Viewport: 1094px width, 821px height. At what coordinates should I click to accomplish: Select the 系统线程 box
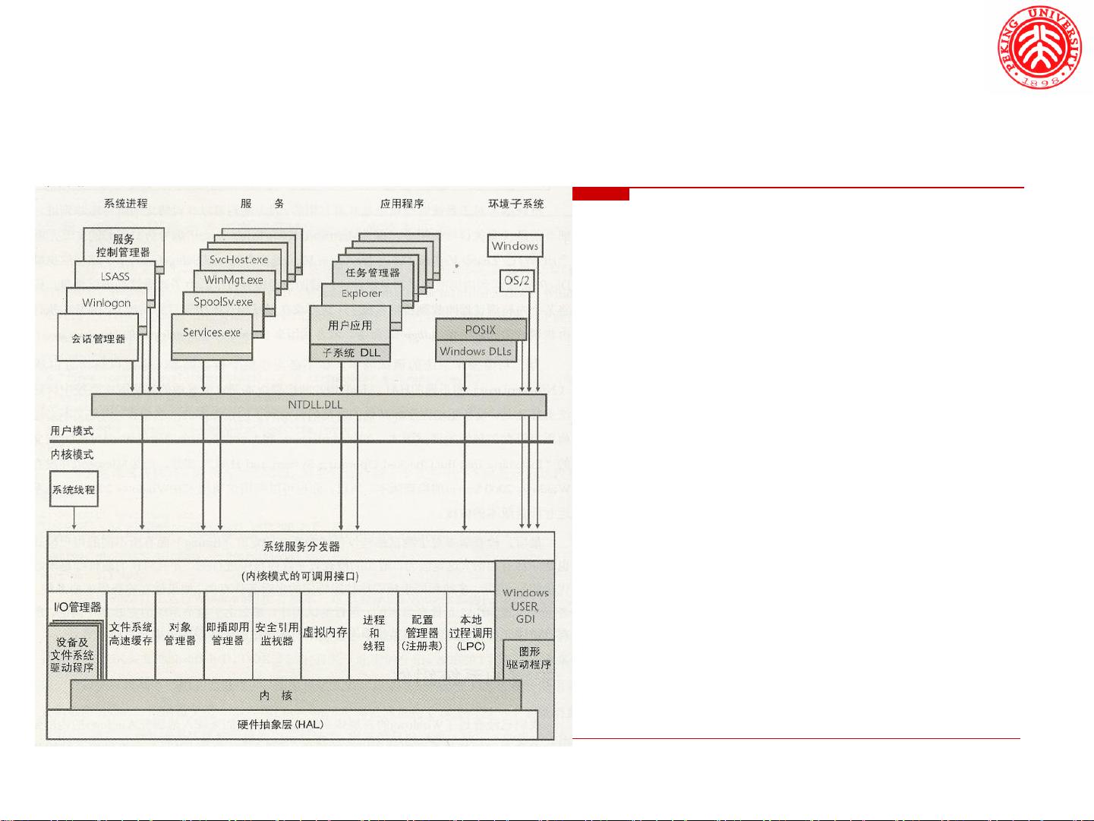(74, 490)
